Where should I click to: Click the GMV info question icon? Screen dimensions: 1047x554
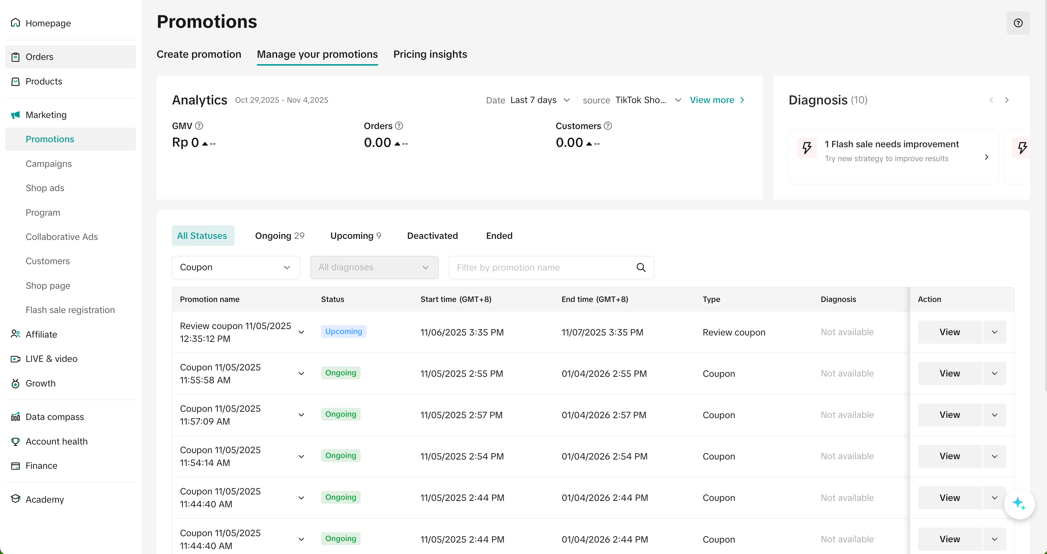[x=199, y=125]
